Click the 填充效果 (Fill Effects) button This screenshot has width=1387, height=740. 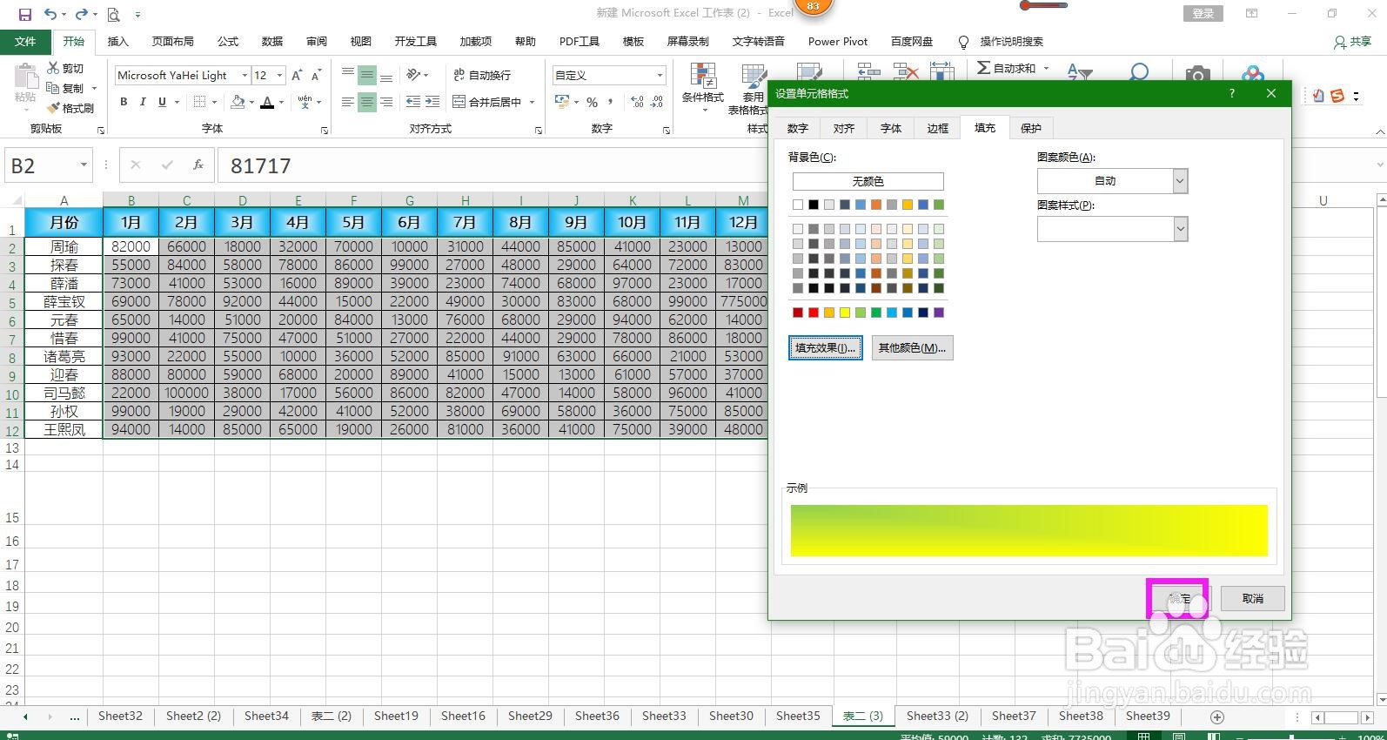point(825,347)
